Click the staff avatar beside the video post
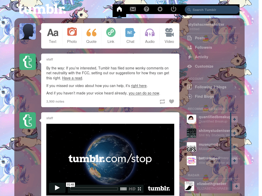 28,120
